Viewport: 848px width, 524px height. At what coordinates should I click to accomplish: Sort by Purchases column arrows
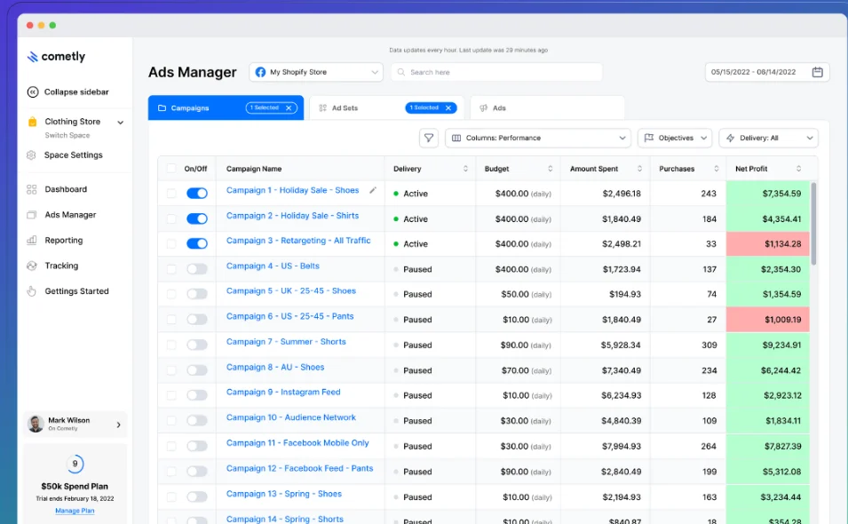716,169
